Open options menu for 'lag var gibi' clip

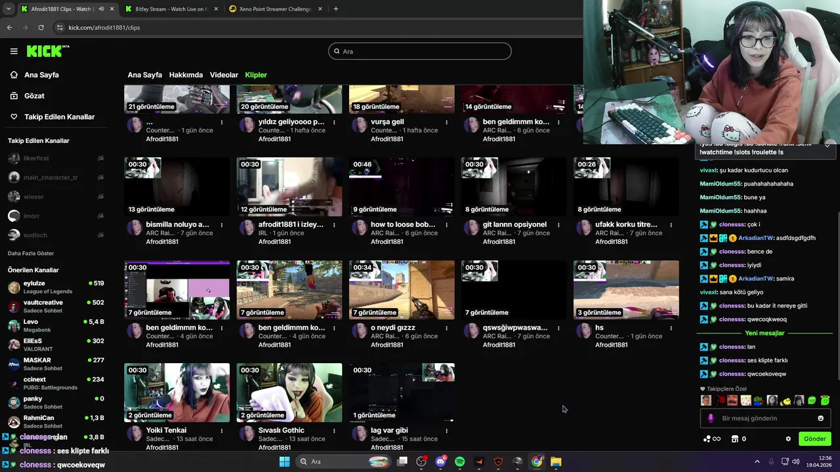[446, 431]
